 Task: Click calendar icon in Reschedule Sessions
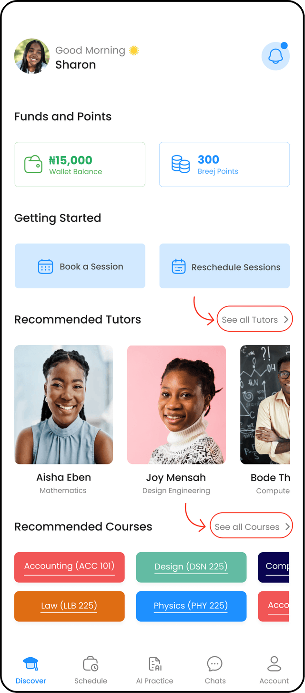(x=179, y=266)
